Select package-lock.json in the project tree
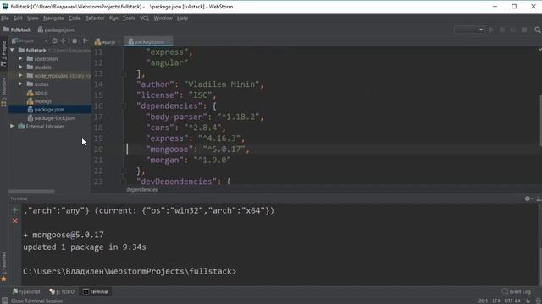The height and width of the screenshot is (304, 542). tap(50, 118)
